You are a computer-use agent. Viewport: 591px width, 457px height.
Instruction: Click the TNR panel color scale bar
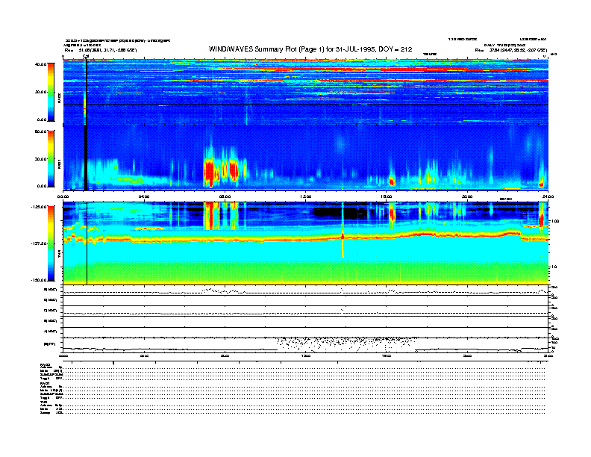[x=51, y=243]
